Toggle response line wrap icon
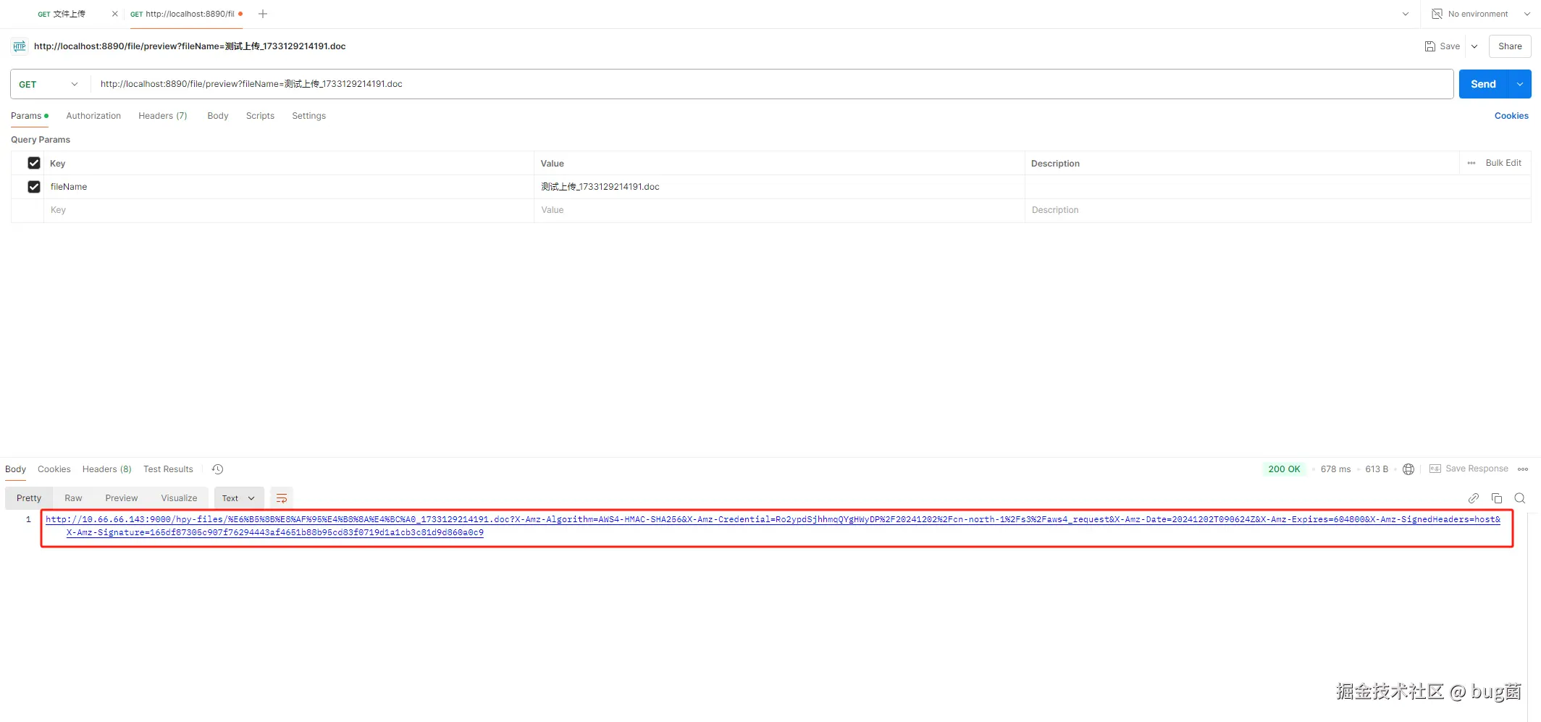This screenshot has width=1541, height=722. click(282, 498)
